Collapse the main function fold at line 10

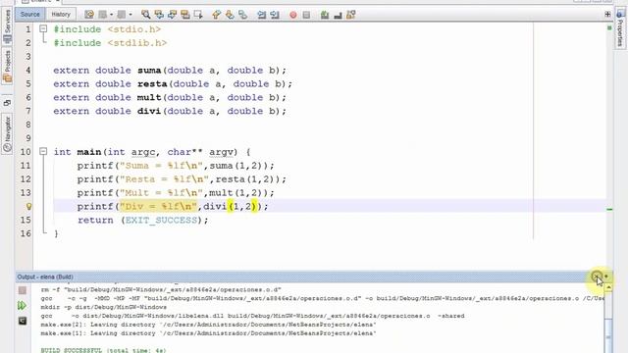tap(43, 151)
